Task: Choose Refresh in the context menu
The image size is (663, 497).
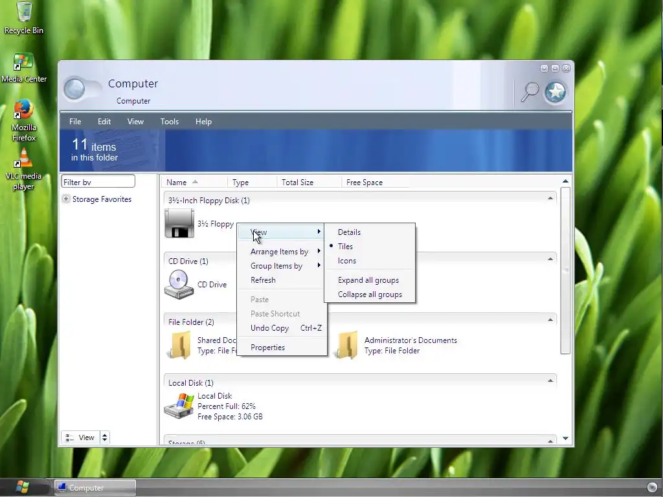Action: [282, 280]
